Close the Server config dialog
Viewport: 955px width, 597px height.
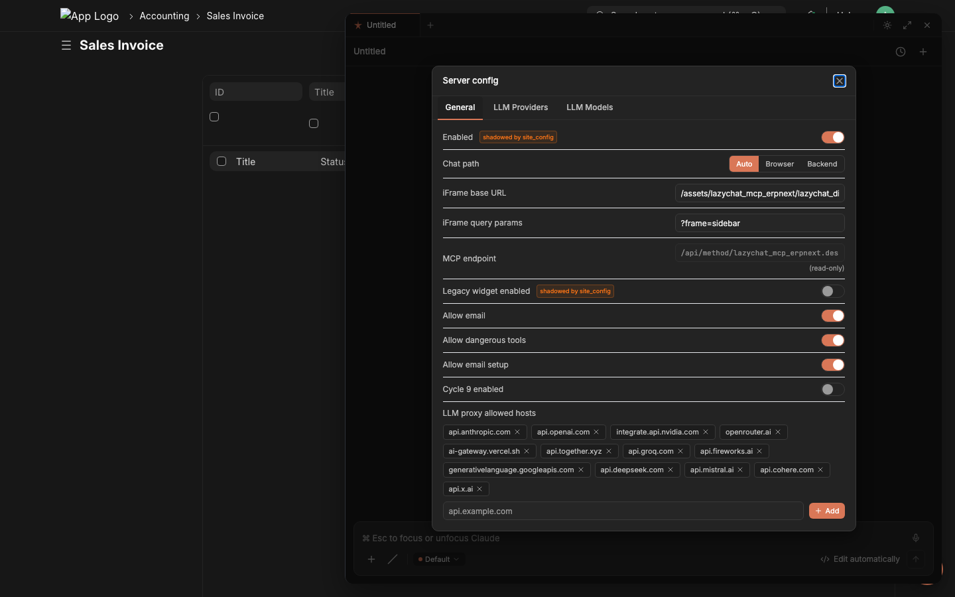pyautogui.click(x=839, y=81)
